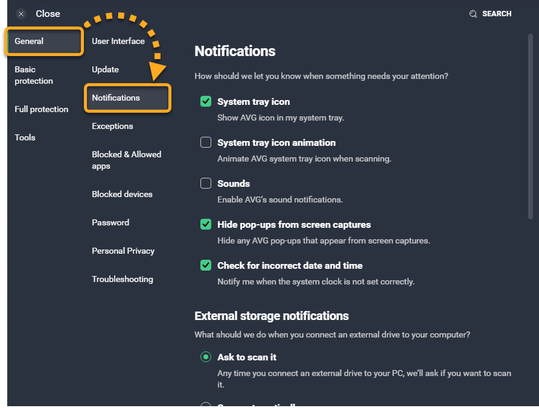
Task: Open the Password settings page
Action: 110,223
